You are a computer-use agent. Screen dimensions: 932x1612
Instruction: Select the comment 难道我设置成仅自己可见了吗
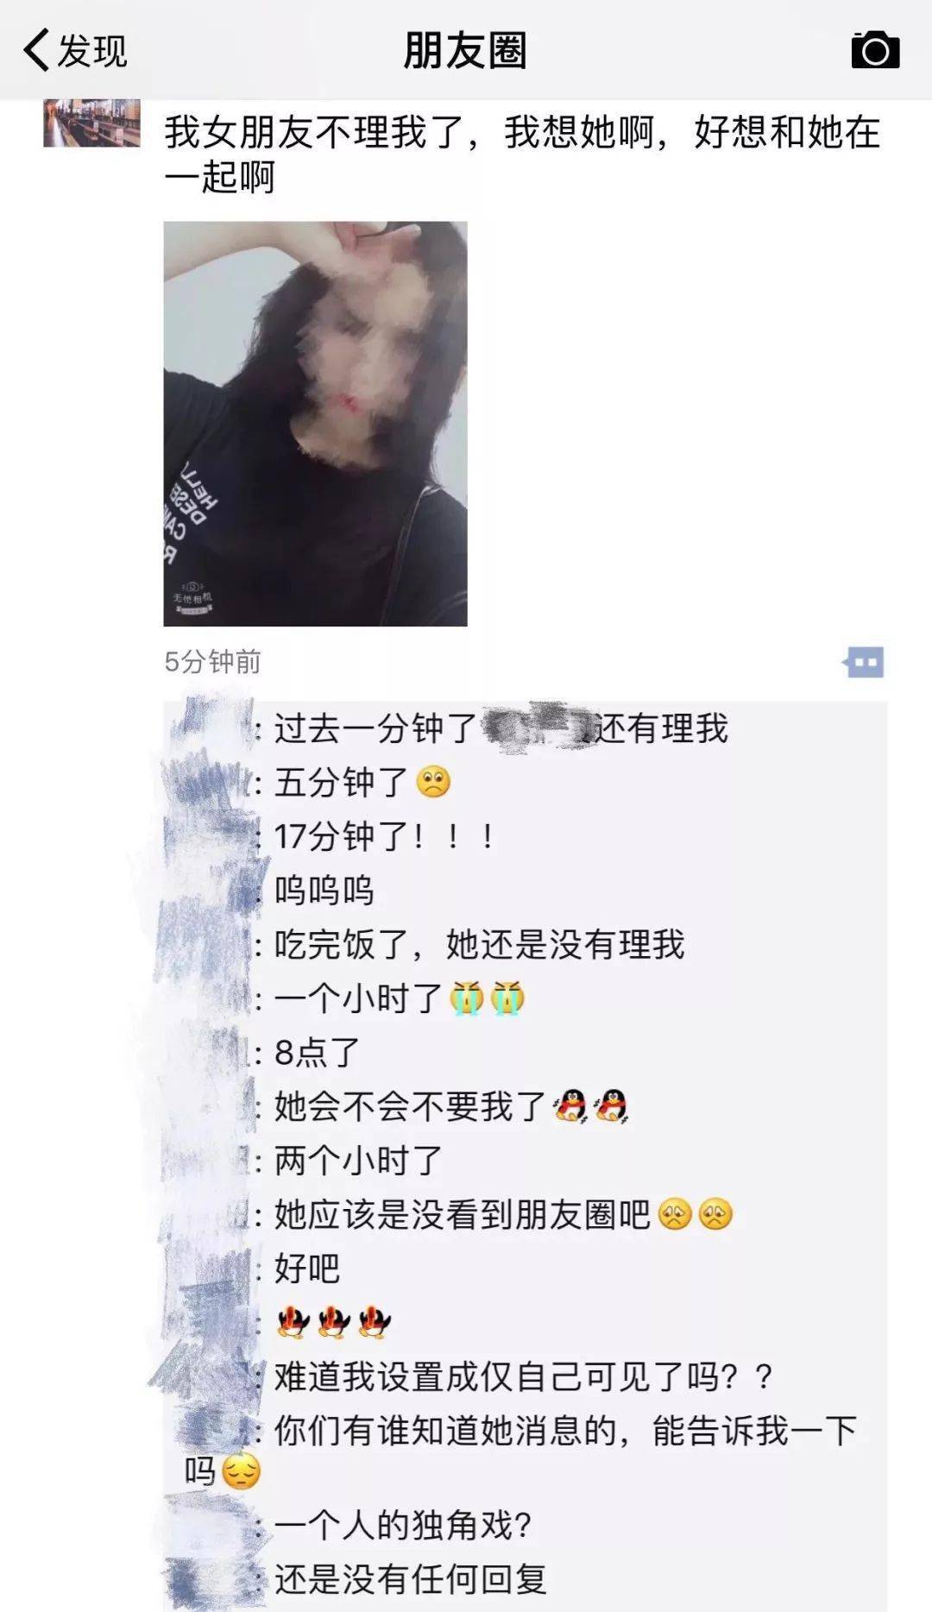523,1376
